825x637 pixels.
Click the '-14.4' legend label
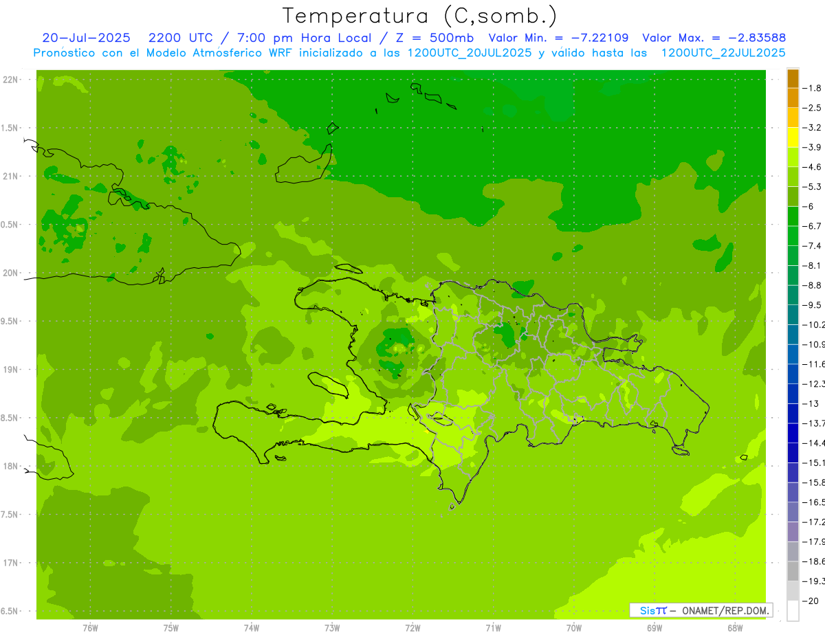[x=814, y=443]
